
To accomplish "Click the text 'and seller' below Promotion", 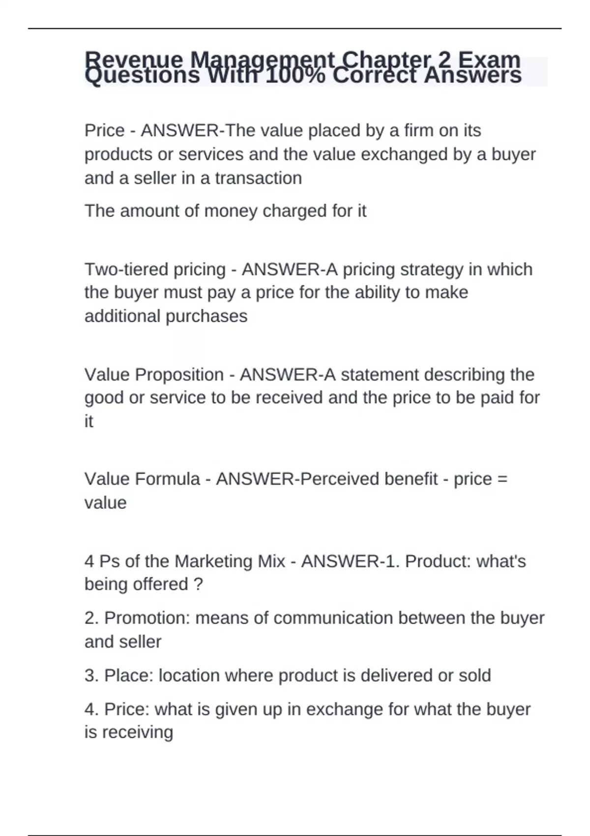I will click(x=123, y=642).
